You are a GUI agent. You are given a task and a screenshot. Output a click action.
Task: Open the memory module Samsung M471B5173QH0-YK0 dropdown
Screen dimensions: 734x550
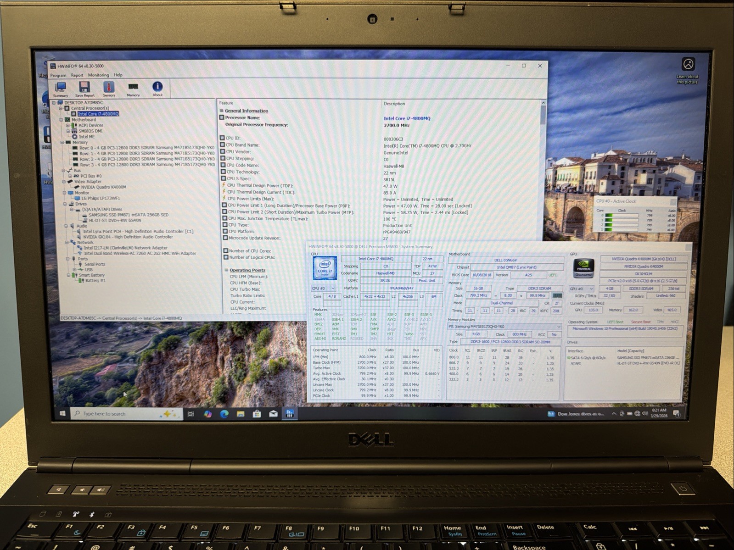[504, 327]
